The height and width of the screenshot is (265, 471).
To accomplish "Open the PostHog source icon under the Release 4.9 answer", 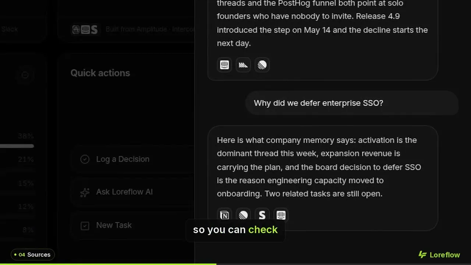I will pos(243,65).
